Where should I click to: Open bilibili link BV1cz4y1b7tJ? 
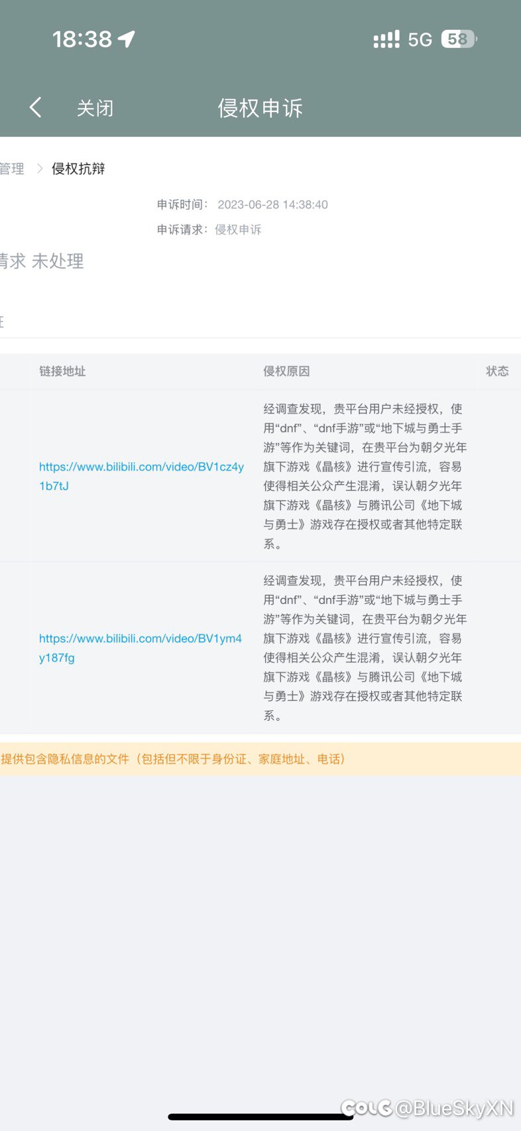point(141,476)
